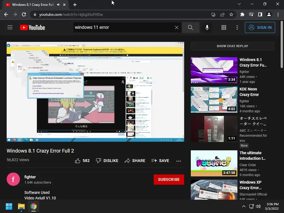Open the YouTube apps grid
The image size is (284, 213).
coord(224,27)
